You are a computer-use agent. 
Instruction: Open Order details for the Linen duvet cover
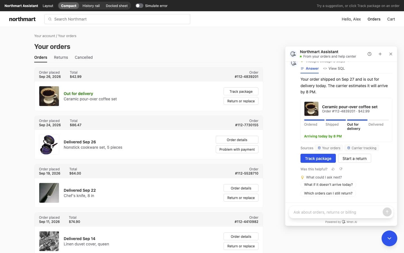[241, 236]
